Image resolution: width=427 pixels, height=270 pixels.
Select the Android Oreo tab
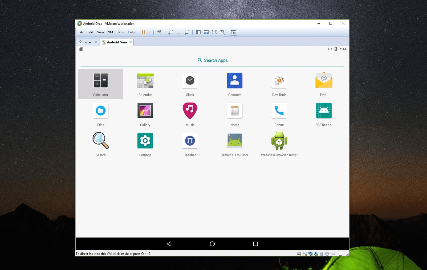[x=117, y=42]
